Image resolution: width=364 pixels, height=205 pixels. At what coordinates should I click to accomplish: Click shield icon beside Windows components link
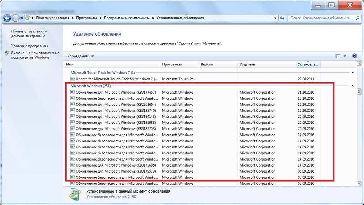click(7, 53)
